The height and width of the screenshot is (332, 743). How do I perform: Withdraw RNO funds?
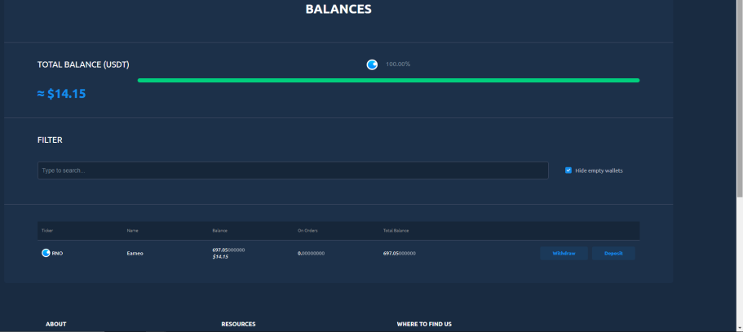tap(564, 254)
